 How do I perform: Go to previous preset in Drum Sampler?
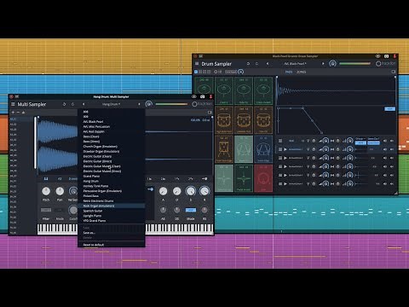click(x=268, y=64)
